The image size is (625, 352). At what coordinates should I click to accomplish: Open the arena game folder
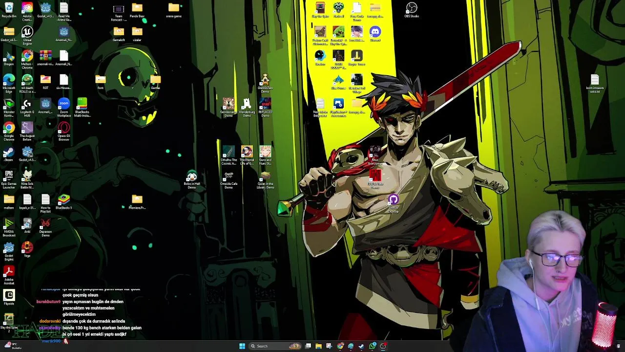coord(174,10)
